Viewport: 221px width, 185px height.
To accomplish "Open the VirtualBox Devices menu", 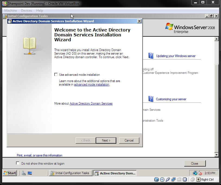I will (27, 11).
